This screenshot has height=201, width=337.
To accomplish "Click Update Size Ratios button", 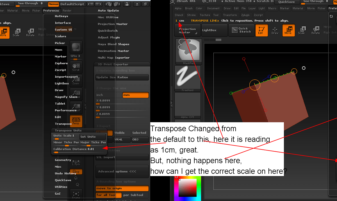I will [x=122, y=77].
